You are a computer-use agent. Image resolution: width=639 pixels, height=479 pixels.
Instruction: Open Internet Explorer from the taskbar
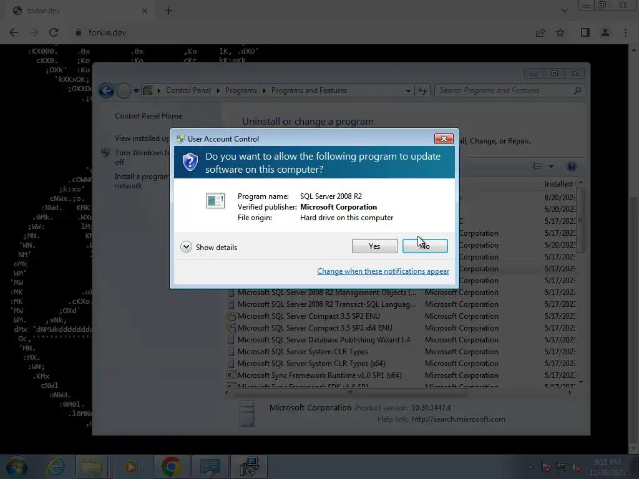(x=56, y=467)
